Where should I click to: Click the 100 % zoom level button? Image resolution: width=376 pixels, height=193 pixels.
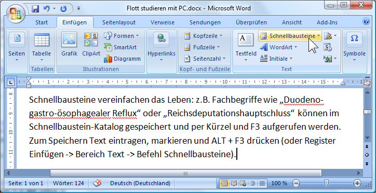(279, 184)
